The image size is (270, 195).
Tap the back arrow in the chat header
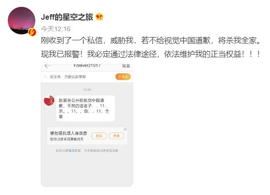48,66
